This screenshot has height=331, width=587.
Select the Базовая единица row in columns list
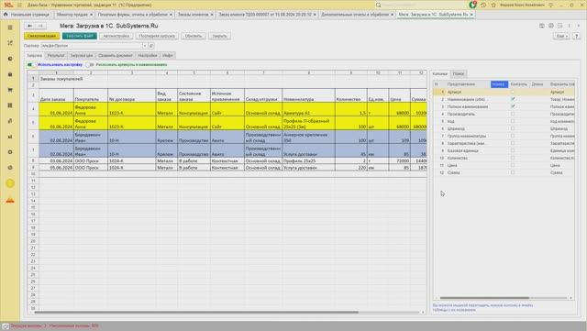coord(504,150)
